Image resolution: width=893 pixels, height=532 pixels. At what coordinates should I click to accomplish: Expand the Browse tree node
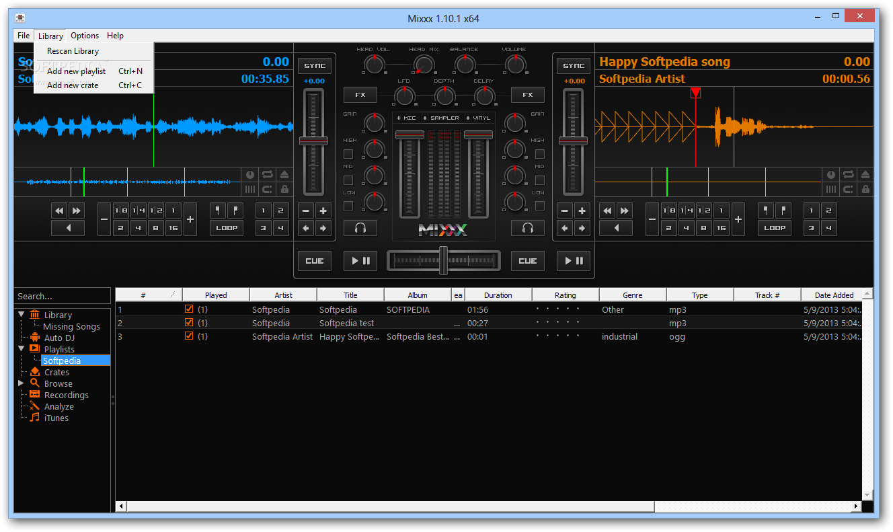[x=21, y=383]
